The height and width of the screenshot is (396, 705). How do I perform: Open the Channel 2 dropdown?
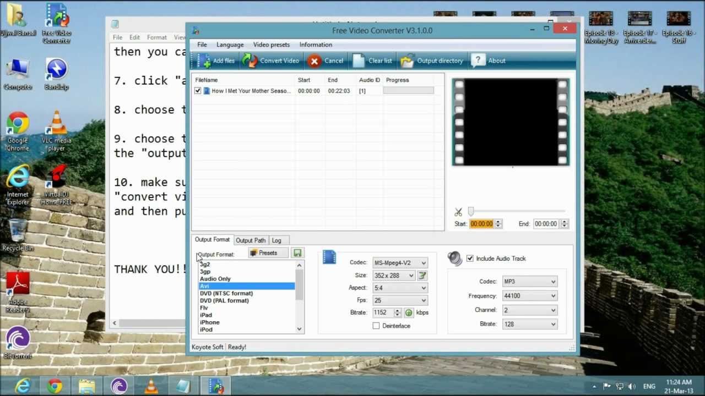tap(530, 310)
